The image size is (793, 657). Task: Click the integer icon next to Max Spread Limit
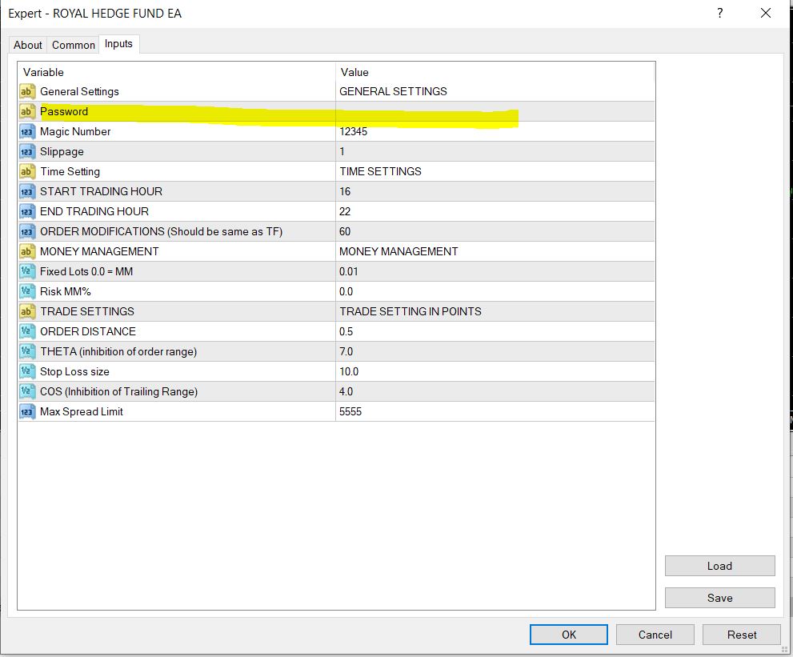[x=26, y=411]
